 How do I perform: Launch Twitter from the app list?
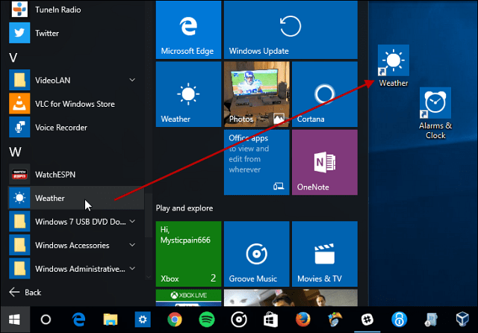[76, 33]
